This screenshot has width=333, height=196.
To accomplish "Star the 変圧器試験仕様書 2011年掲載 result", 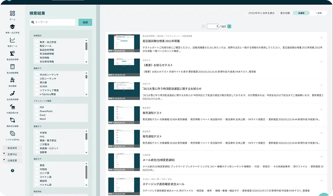I will click(x=321, y=37).
